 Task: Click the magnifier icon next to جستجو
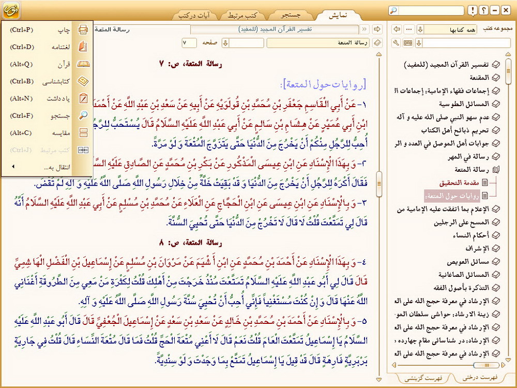point(83,115)
